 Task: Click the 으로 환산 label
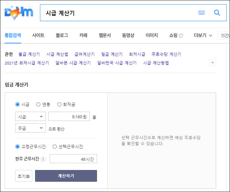tap(56, 129)
